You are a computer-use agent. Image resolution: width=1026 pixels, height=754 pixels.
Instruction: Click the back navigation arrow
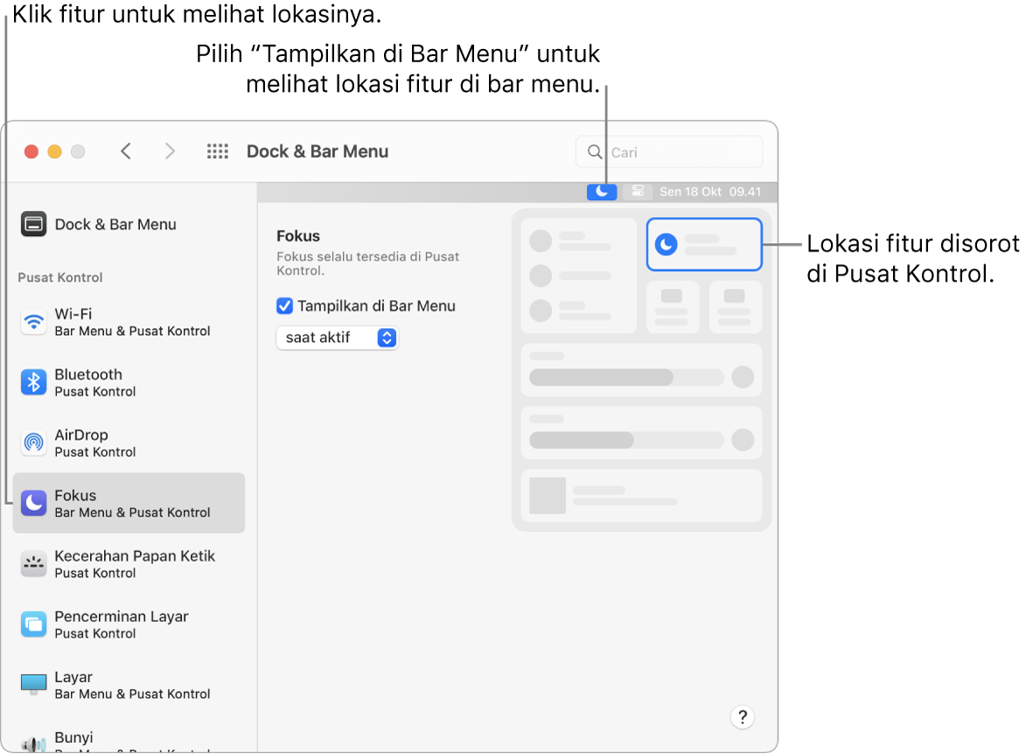point(126,152)
